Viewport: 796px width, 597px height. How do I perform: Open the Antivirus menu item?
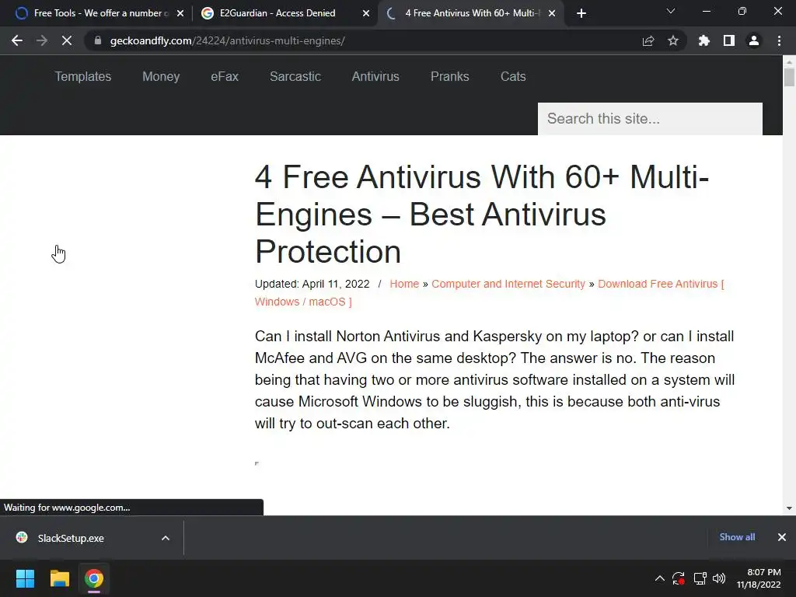[375, 77]
